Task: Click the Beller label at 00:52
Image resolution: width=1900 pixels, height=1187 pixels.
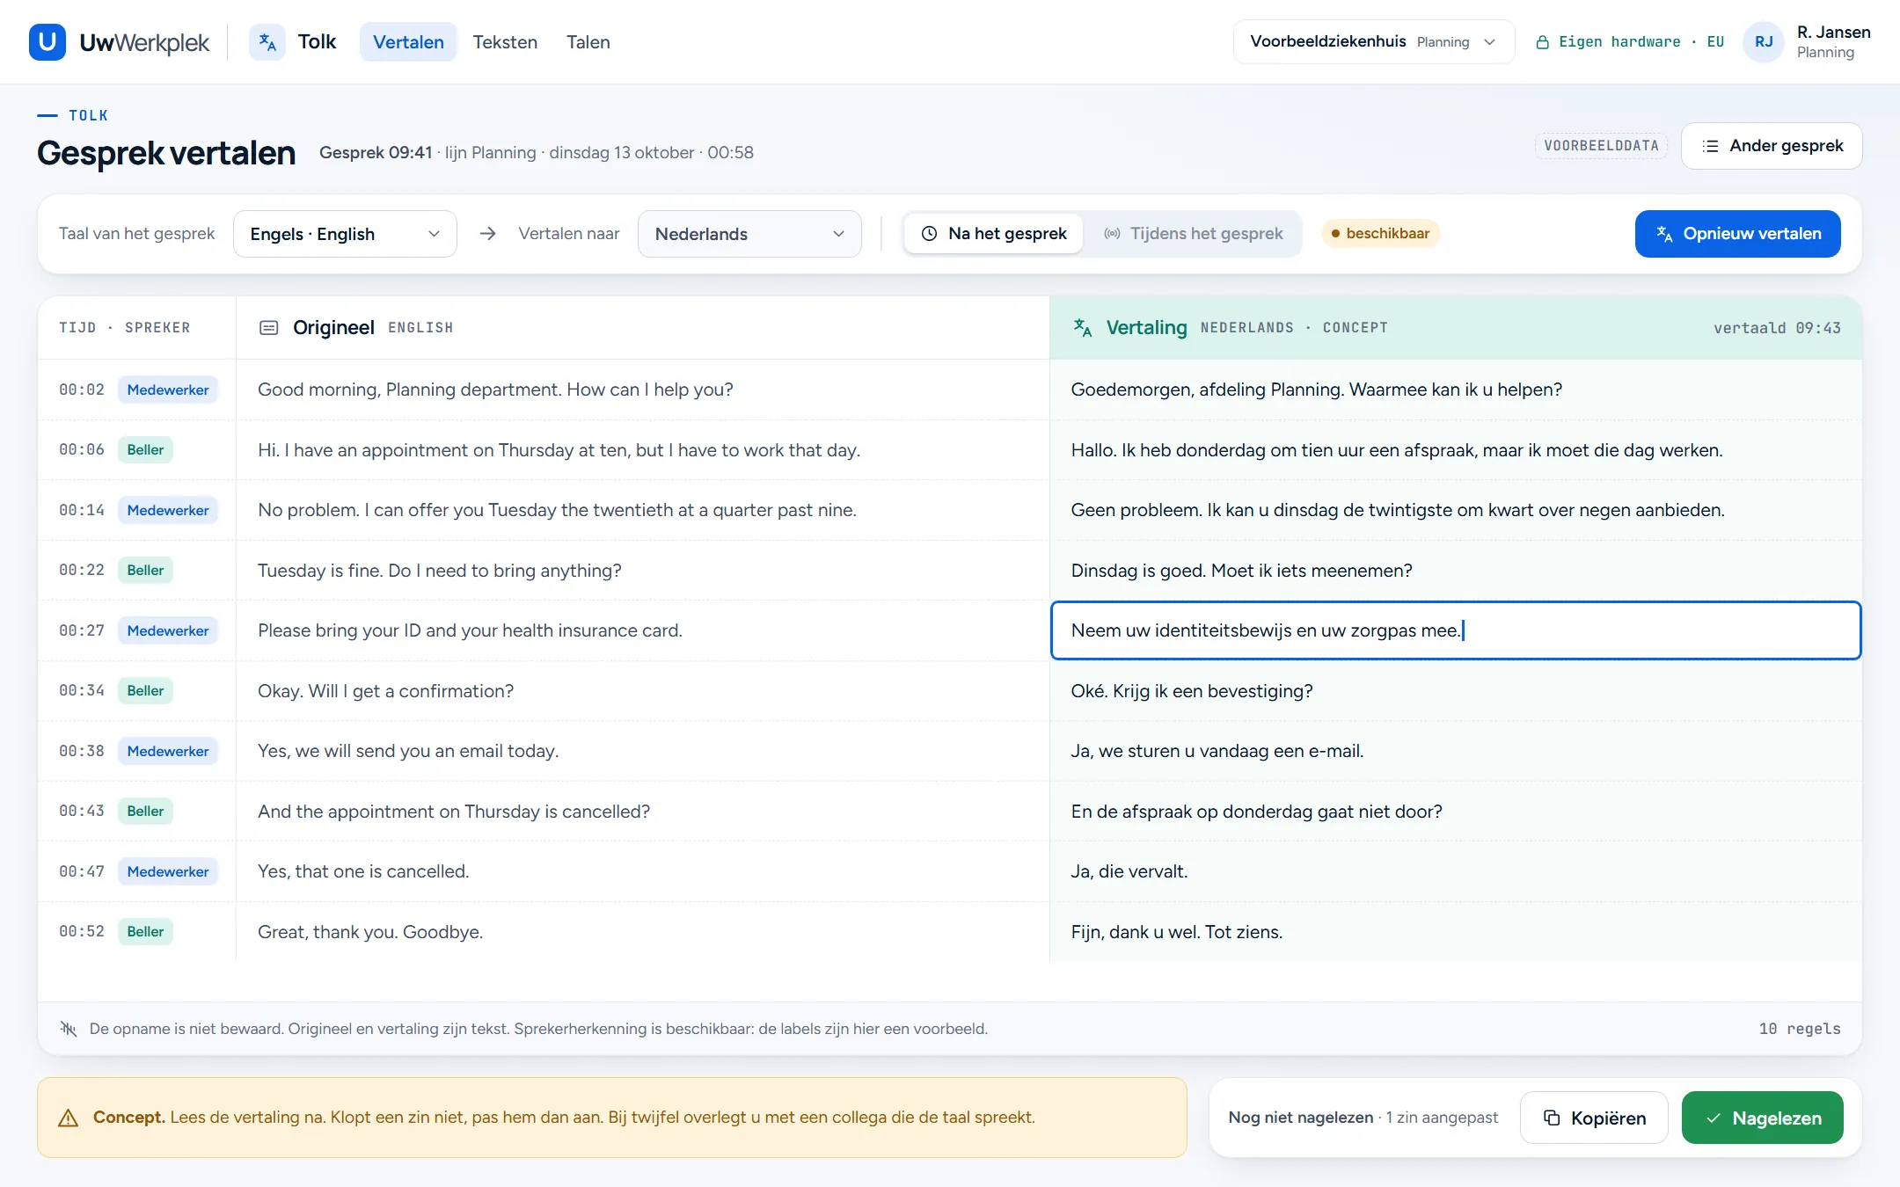Action: 145,932
